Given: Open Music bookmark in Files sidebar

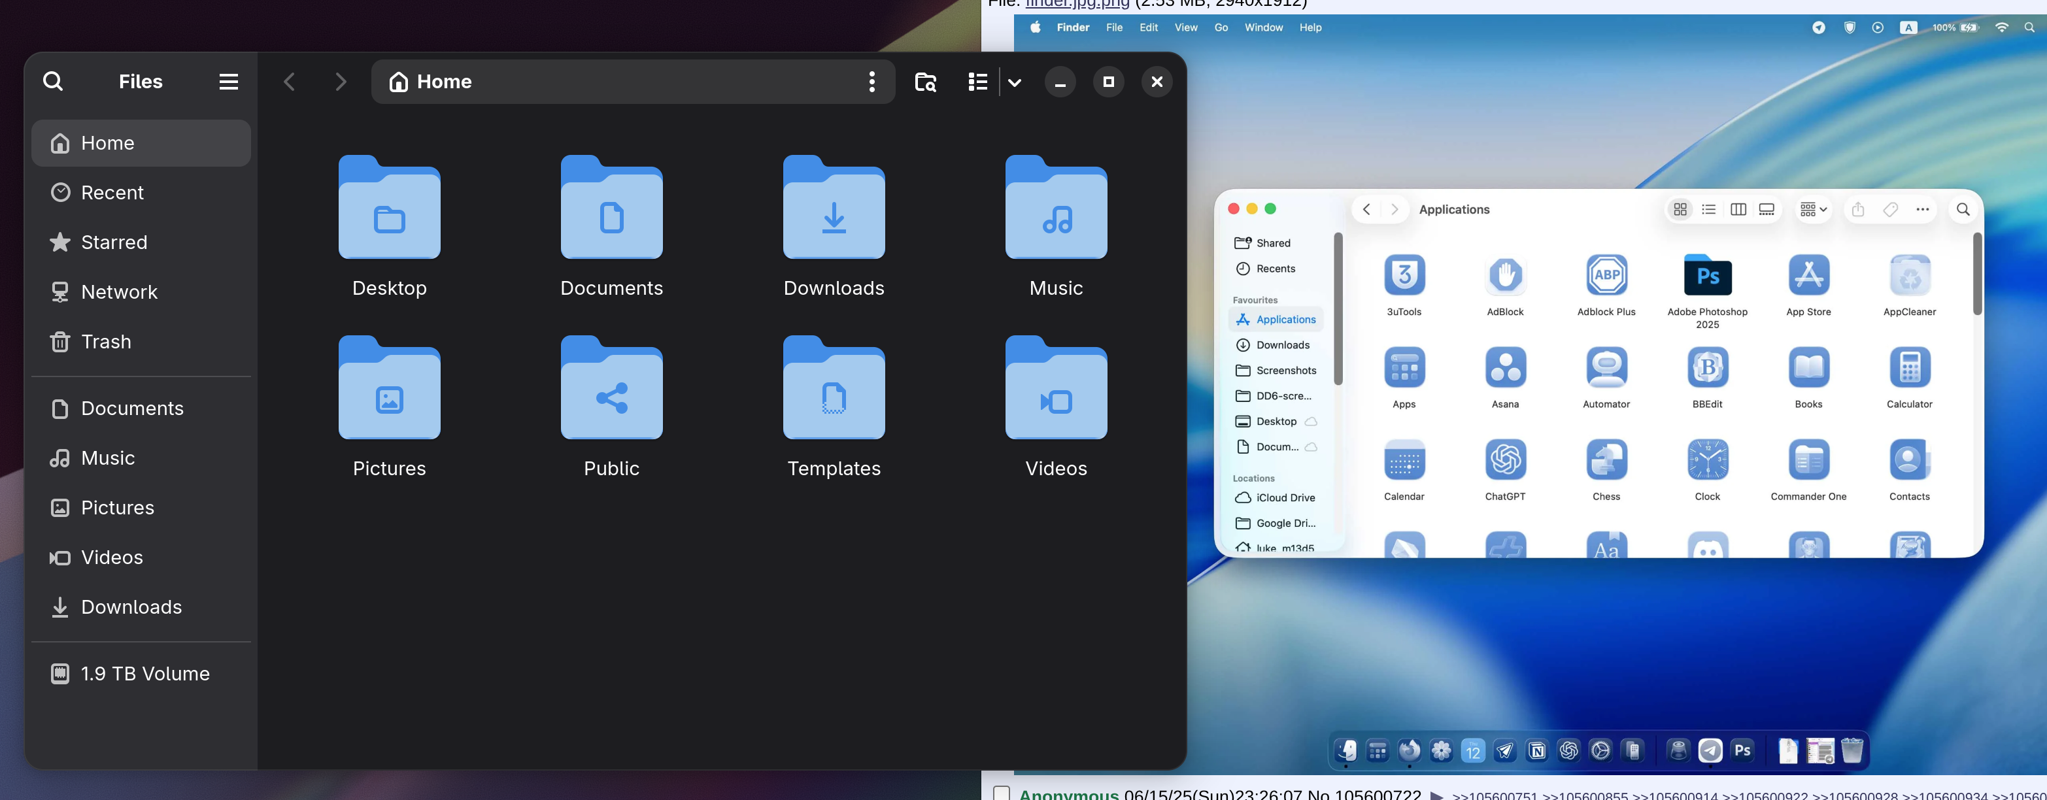Looking at the screenshot, I should pos(141,458).
